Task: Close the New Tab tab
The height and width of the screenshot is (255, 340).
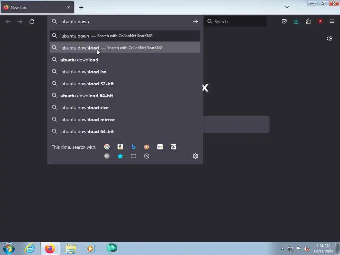Action: coord(69,7)
